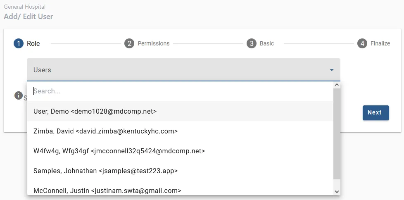Go to the Permissions step label
This screenshot has height=200, width=404.
(154, 43)
